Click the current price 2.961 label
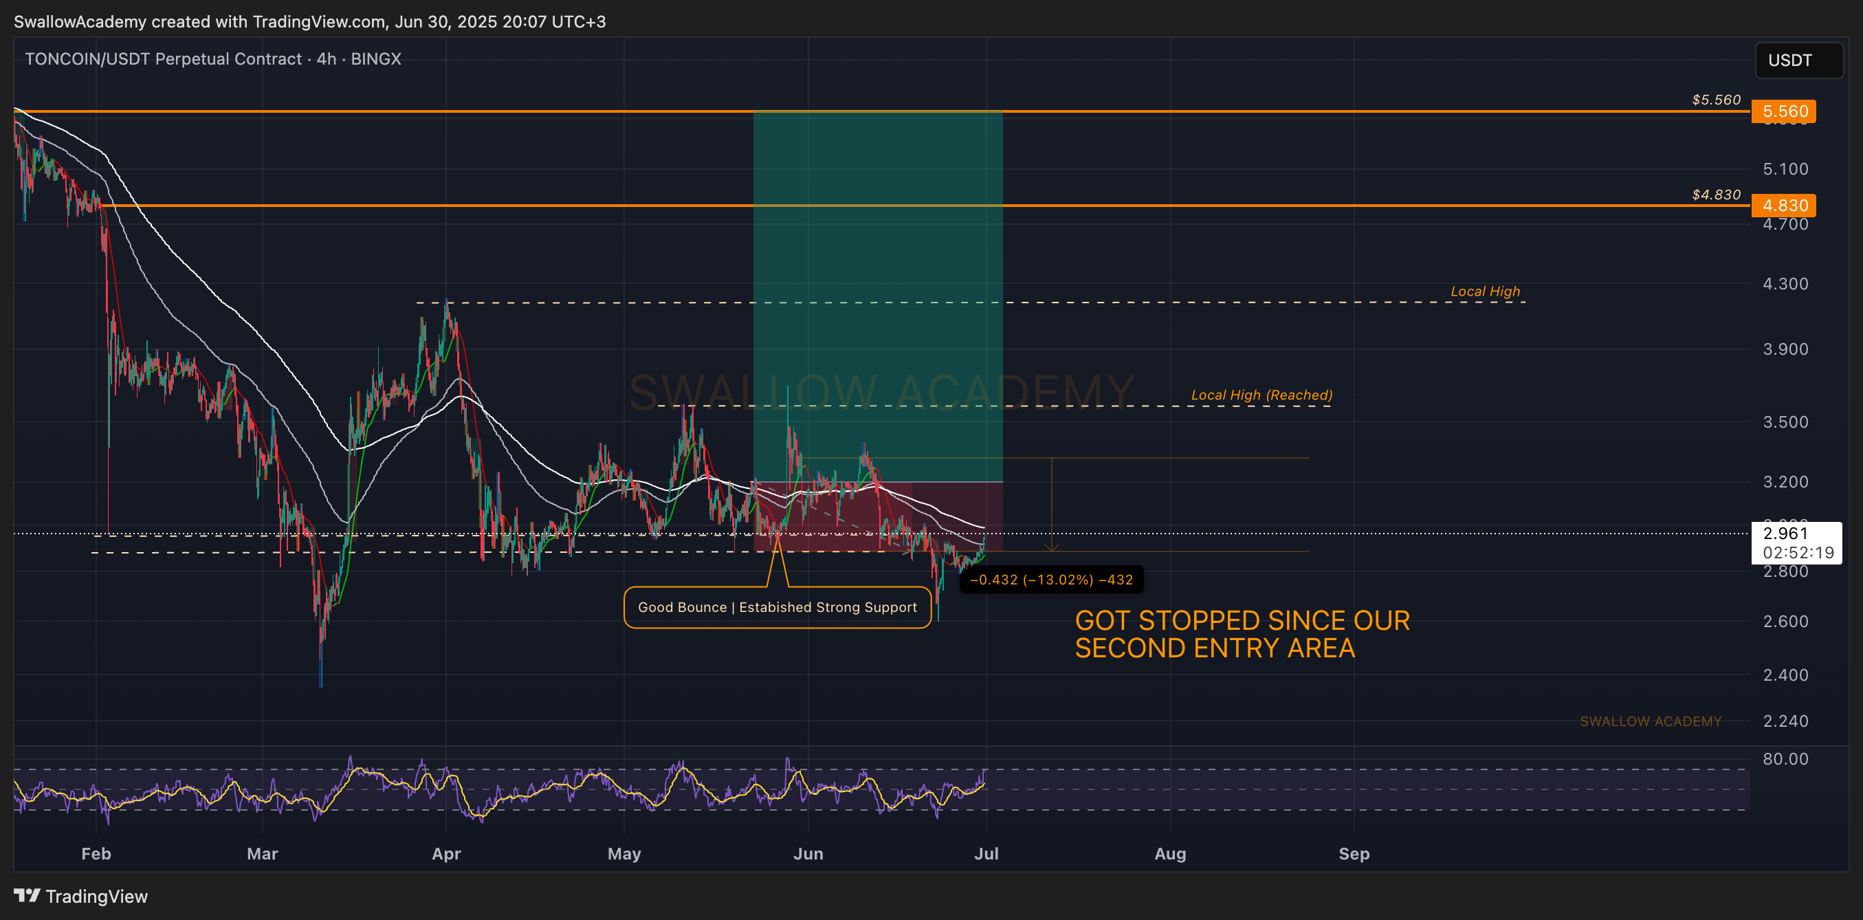 1796,543
